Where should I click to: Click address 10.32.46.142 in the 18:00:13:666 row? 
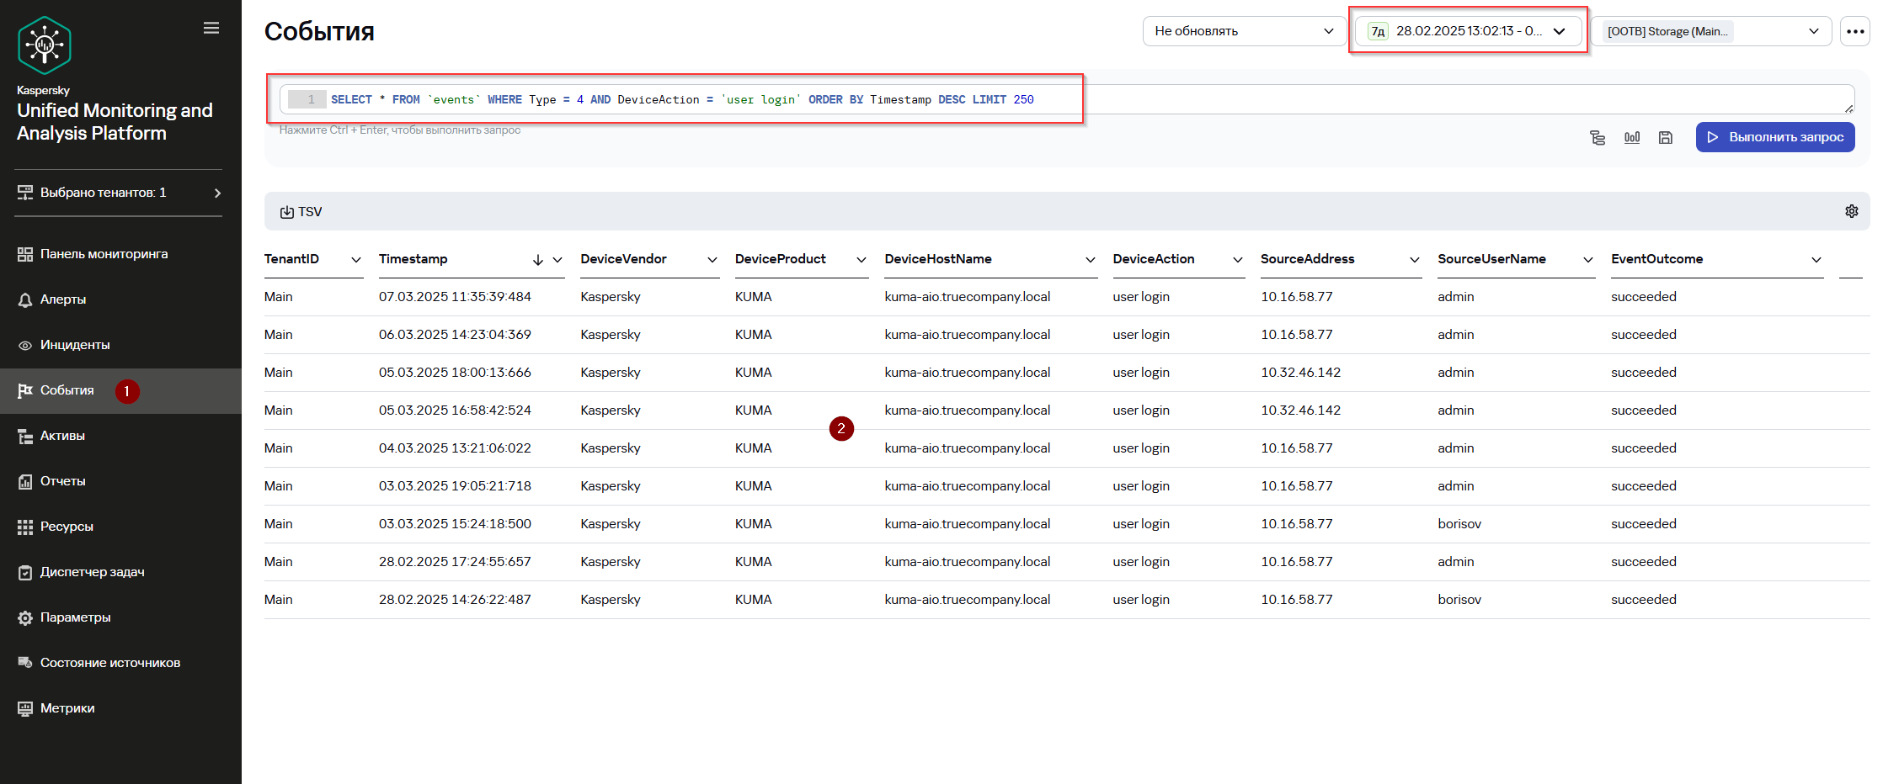point(1300,373)
